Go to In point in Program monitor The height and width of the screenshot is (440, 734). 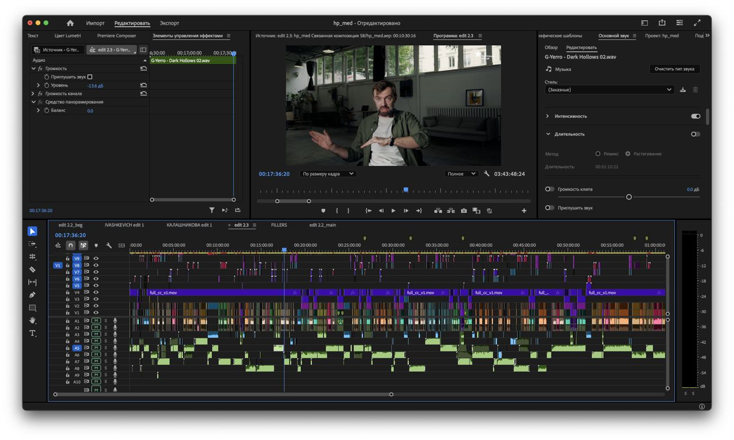pos(368,211)
